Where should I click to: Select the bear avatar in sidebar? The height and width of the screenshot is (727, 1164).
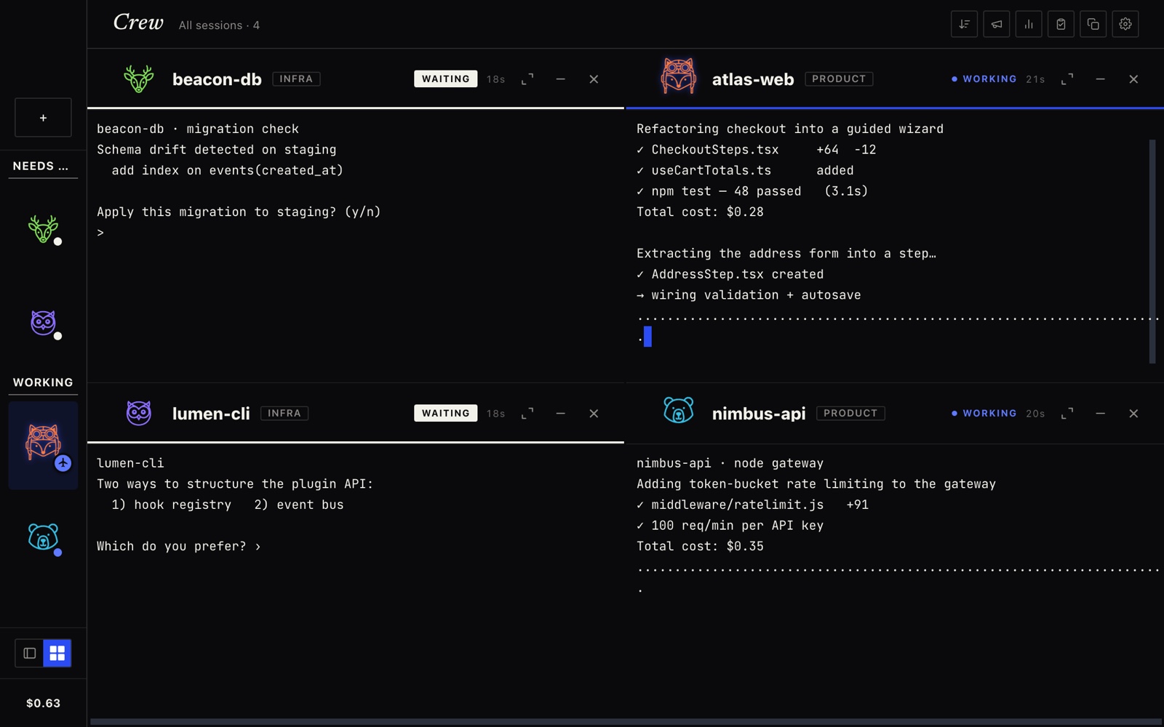43,538
